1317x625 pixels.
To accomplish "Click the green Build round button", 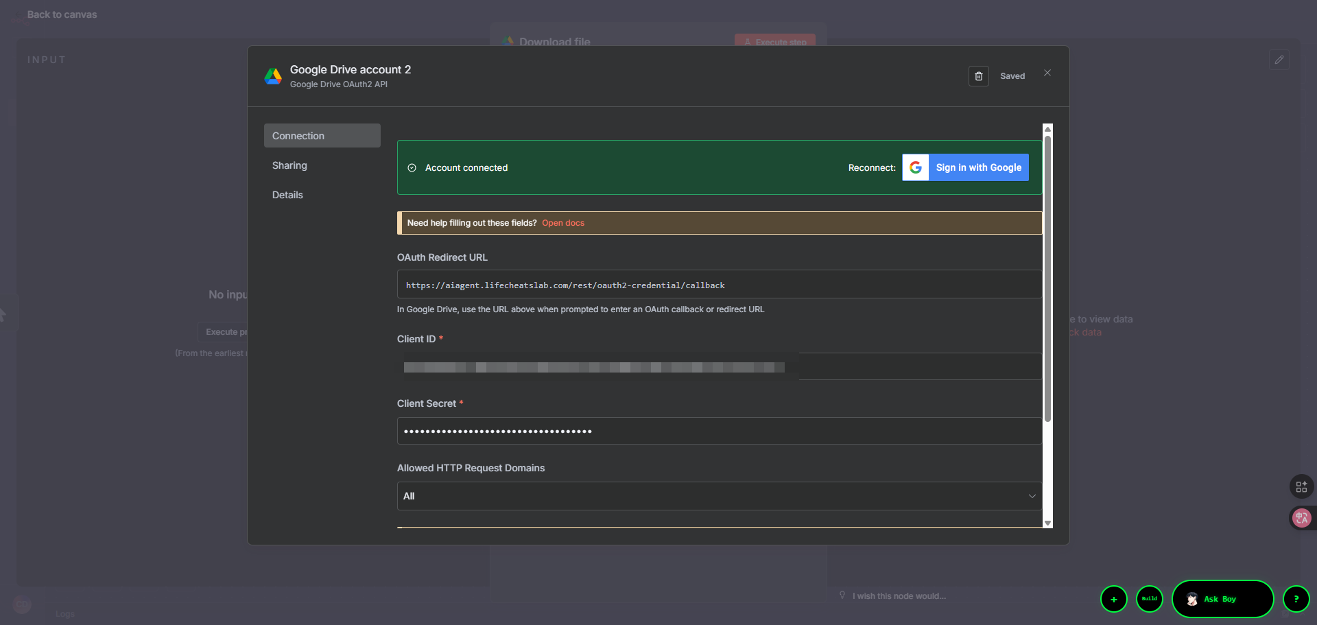I will point(1149,599).
